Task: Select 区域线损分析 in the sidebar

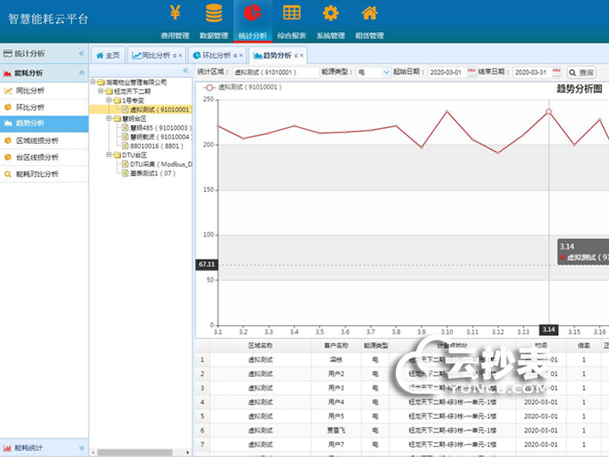Action: pyautogui.click(x=37, y=141)
